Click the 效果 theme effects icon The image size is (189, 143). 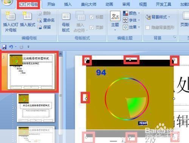point(125,27)
